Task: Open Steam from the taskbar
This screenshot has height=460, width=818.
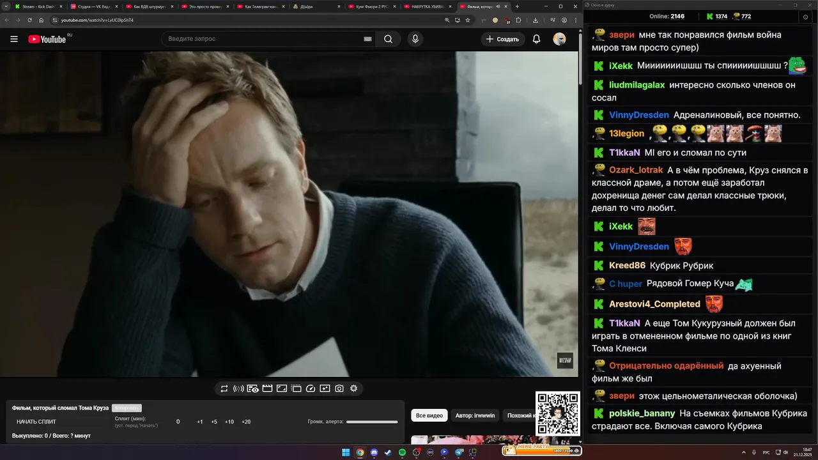Action: pyautogui.click(x=388, y=452)
